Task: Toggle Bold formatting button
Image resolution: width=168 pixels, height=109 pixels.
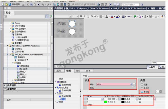Action: [81, 16]
